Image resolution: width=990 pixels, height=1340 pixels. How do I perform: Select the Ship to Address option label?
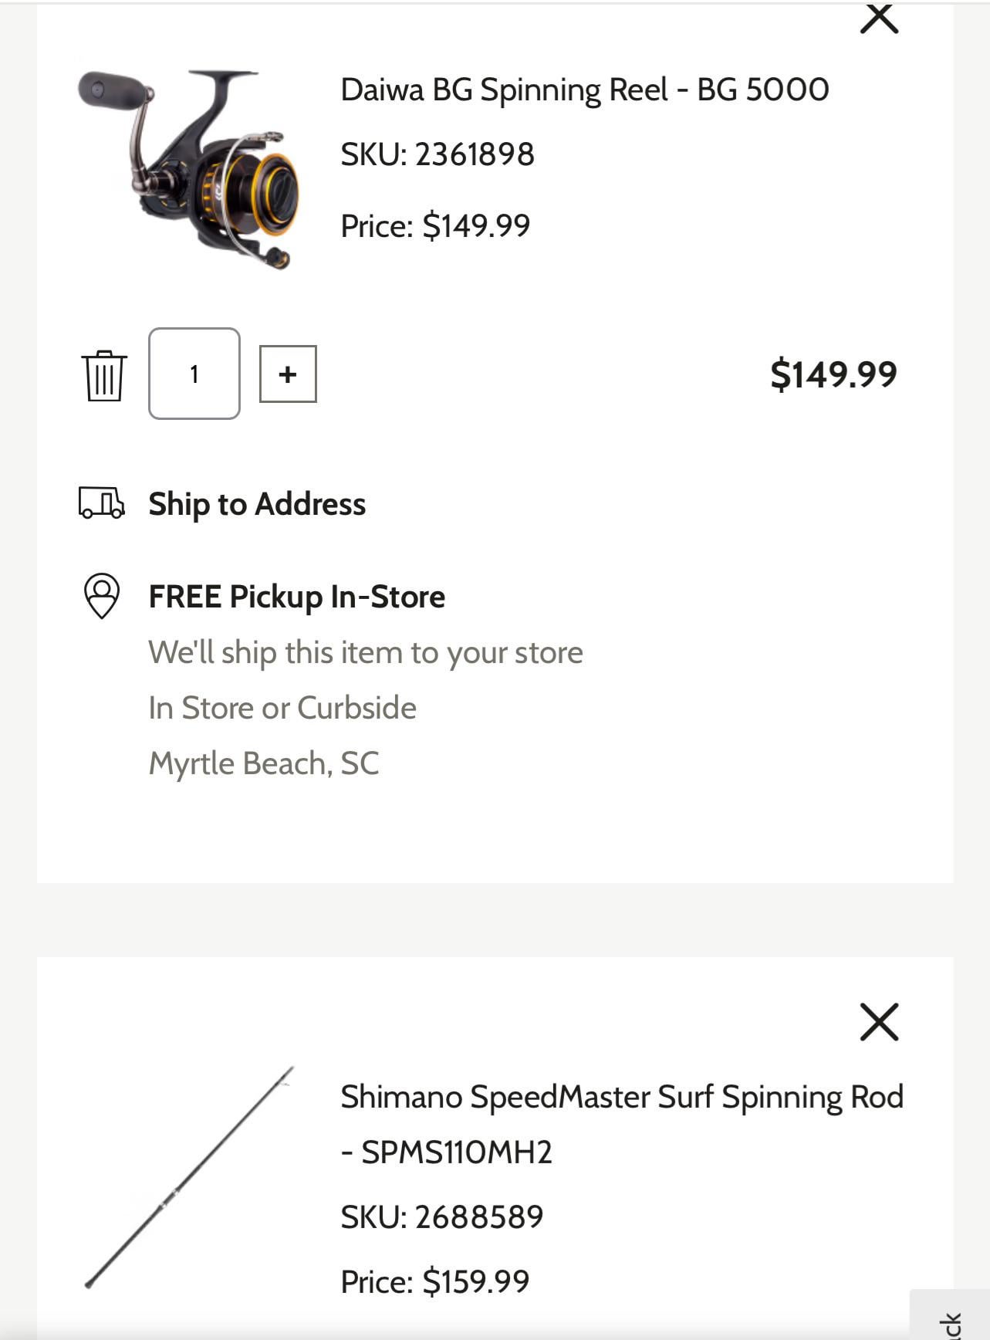(257, 504)
